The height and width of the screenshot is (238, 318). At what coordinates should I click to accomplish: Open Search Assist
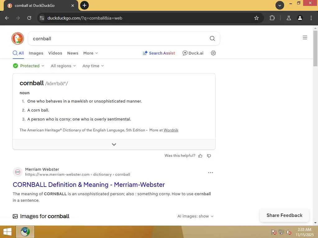159,53
